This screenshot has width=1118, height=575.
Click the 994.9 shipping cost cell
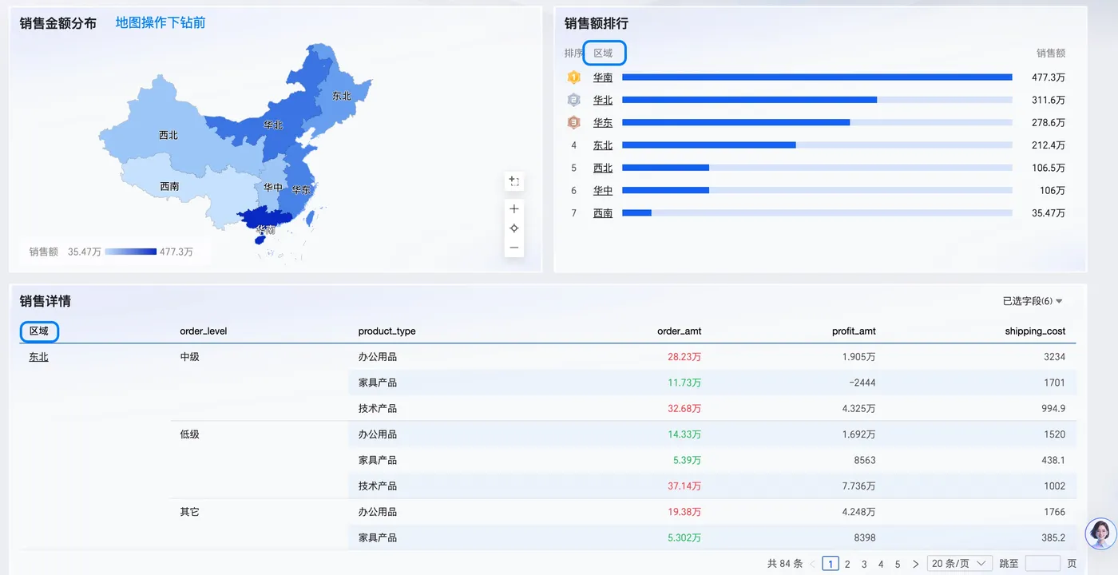[x=1054, y=408]
